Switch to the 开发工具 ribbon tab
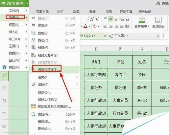Screen dimensions: 169x135 pos(126,12)
